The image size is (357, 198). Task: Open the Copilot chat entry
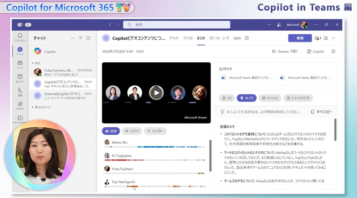[62, 52]
